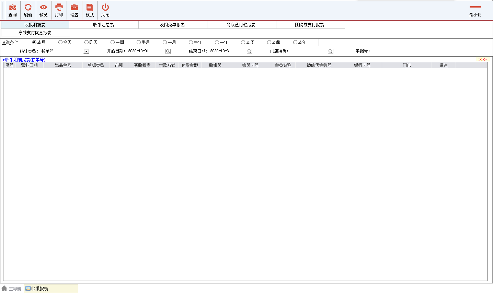Screen dimensions: 493x294
Task: Click the 关闭 power icon
Action: click(105, 7)
